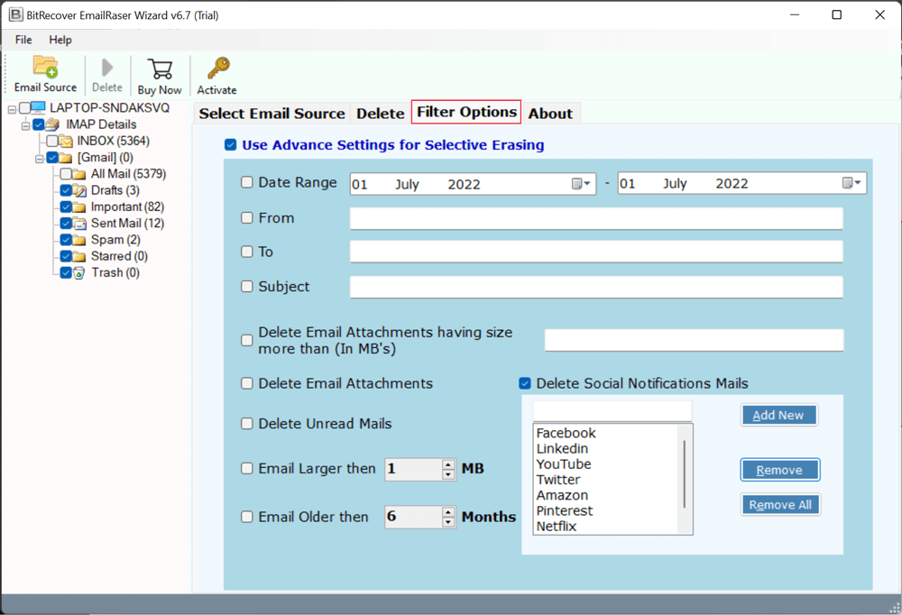Viewport: 902px width, 615px height.
Task: Click the social notifications list scrollbar
Action: click(x=686, y=473)
